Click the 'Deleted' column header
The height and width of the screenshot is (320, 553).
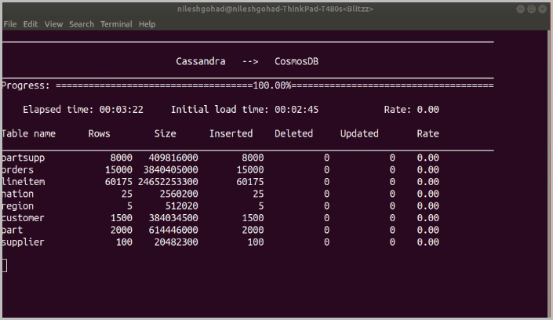point(294,133)
